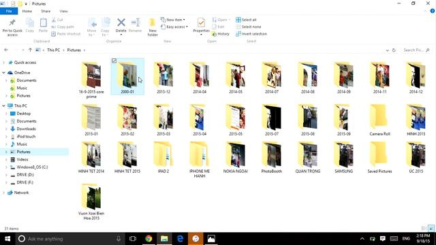Open iTunes from taskbar
The height and width of the screenshot is (245, 436).
coord(196,239)
